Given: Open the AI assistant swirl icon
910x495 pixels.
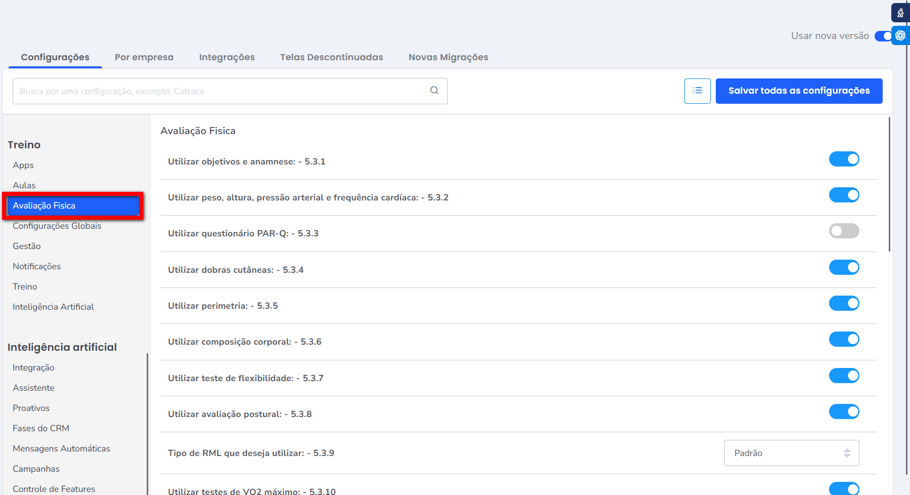Looking at the screenshot, I should click(x=900, y=35).
